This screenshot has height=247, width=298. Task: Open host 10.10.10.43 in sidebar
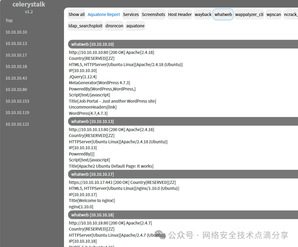pyautogui.click(x=16, y=78)
